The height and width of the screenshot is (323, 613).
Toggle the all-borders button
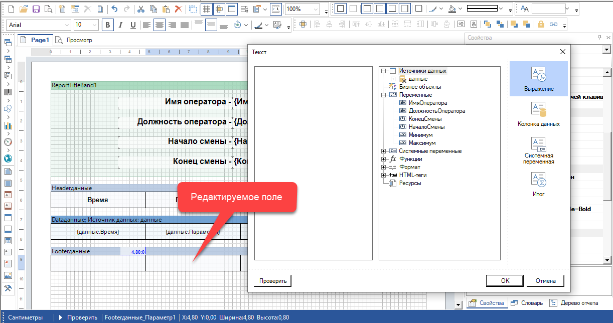[341, 9]
